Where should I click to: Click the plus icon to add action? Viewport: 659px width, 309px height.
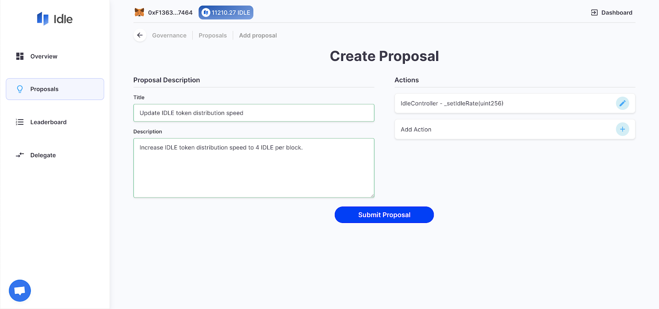pos(622,129)
